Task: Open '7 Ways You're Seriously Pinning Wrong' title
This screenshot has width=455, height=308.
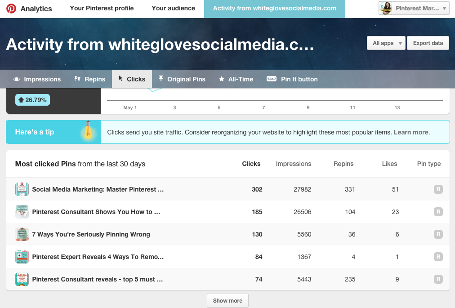Action: point(91,234)
